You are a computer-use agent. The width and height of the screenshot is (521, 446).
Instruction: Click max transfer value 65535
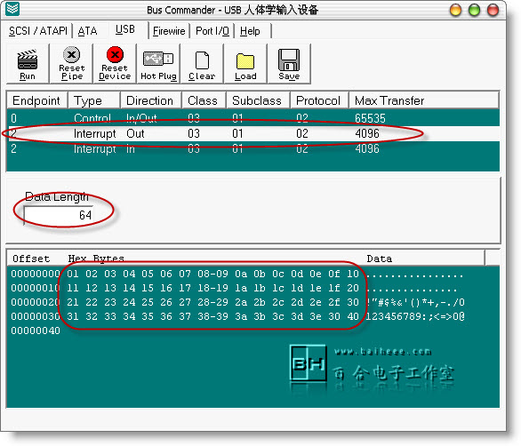(370, 118)
